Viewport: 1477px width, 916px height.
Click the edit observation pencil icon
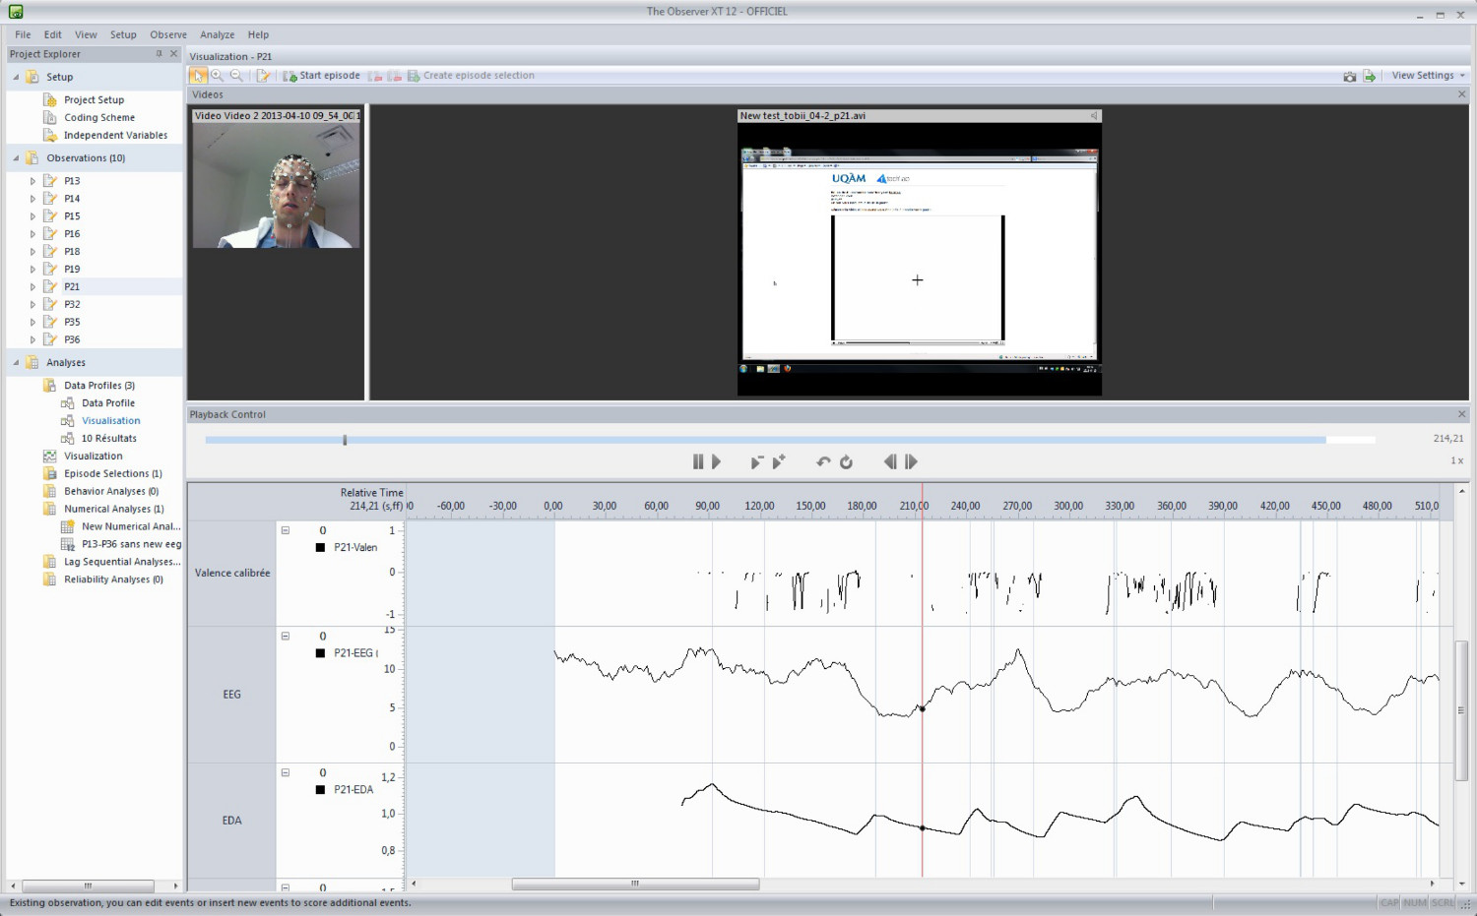pos(263,76)
